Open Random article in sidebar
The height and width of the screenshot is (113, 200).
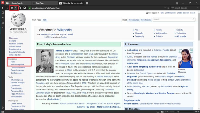click(15, 49)
